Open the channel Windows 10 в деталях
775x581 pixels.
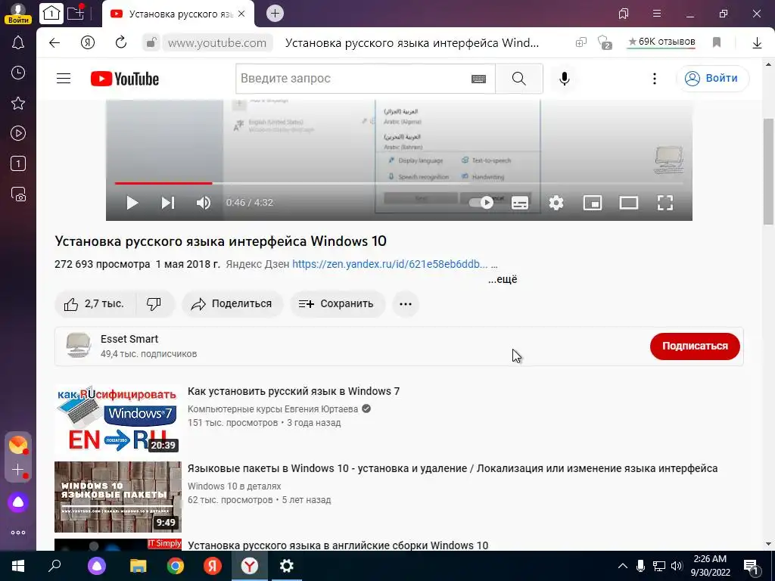(x=235, y=486)
